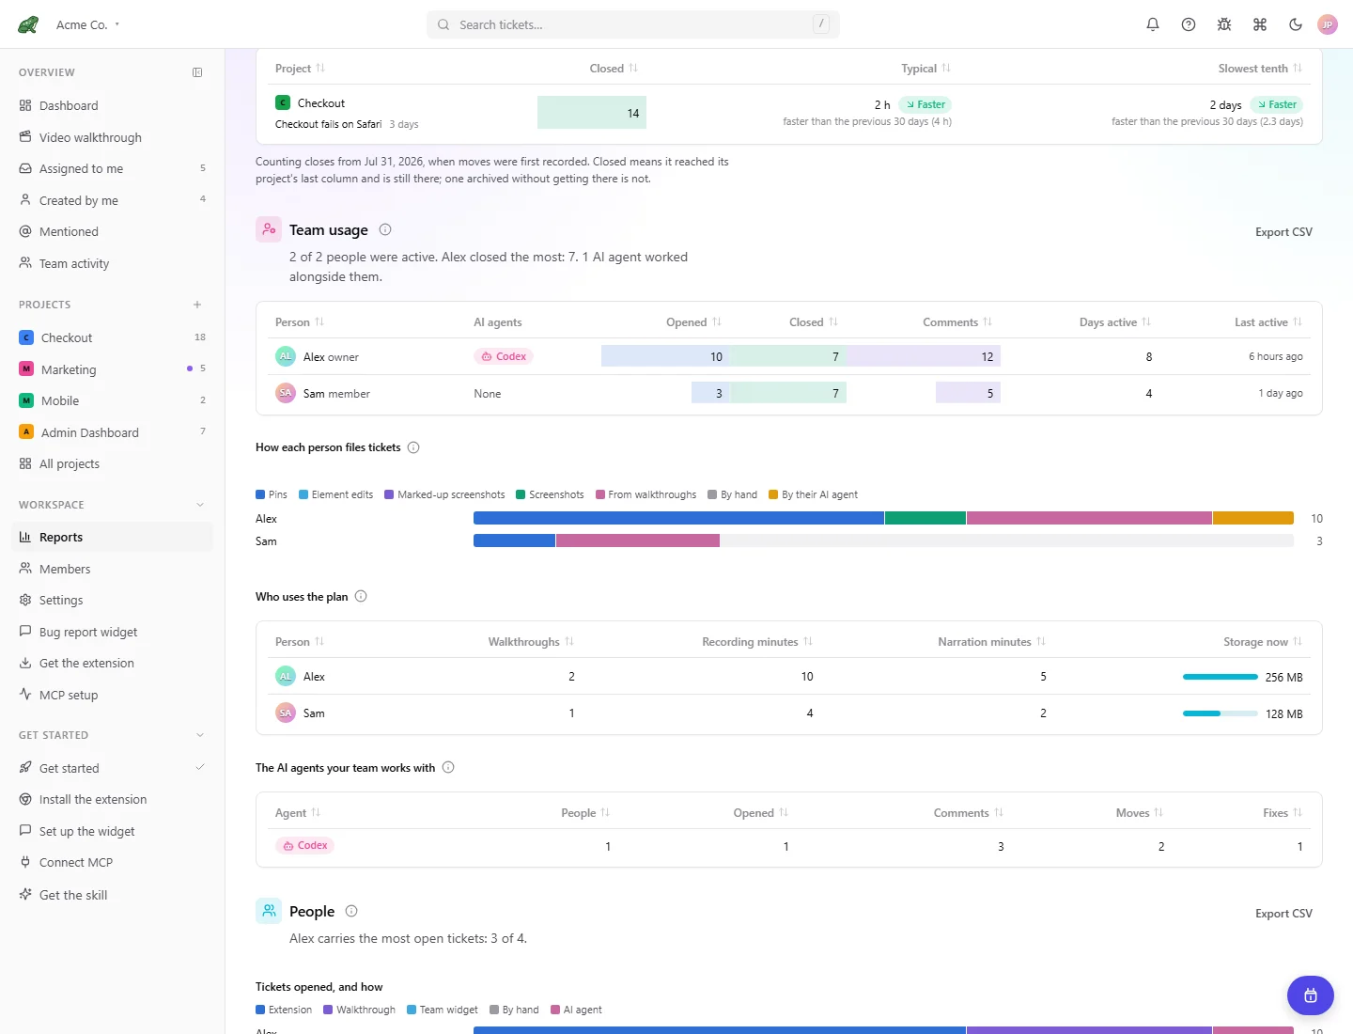Show info for AI agents your team works with
Image resolution: width=1353 pixels, height=1034 pixels.
coord(448,767)
